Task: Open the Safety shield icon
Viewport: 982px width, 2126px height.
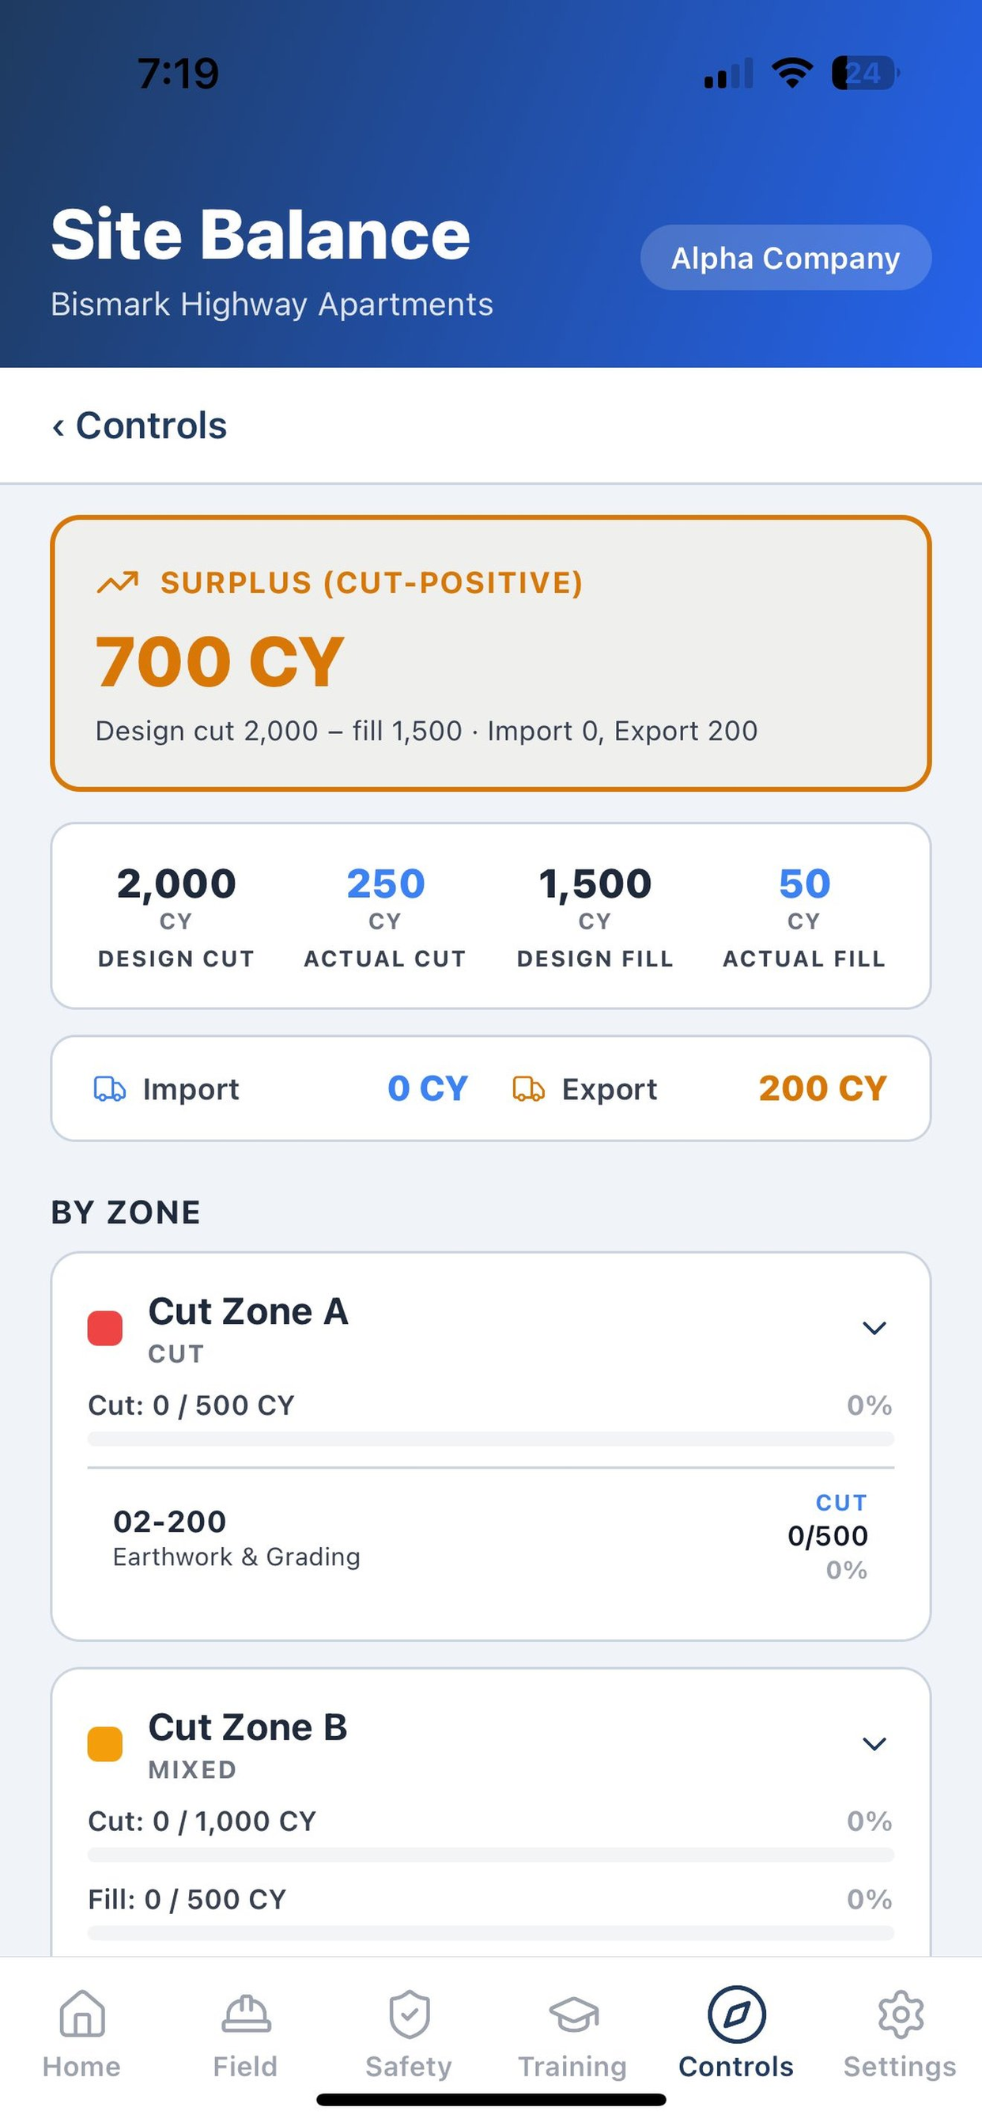Action: tap(410, 2014)
